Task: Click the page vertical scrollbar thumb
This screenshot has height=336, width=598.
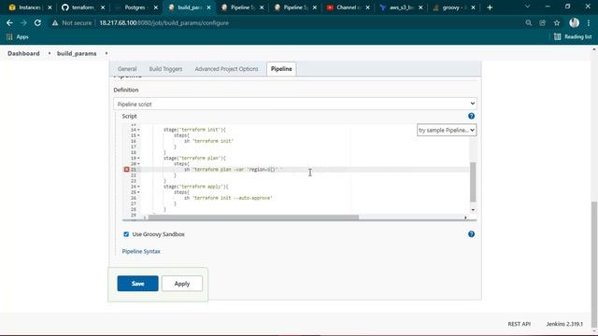Action: [x=594, y=265]
